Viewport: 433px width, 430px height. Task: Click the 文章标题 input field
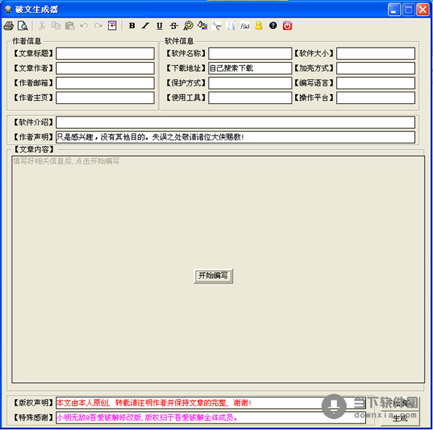click(x=105, y=53)
